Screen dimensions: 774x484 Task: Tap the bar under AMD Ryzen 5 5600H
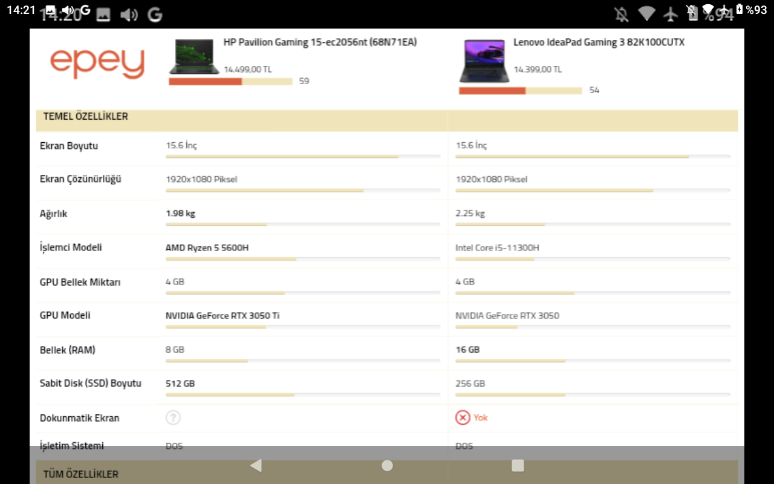[x=303, y=259]
